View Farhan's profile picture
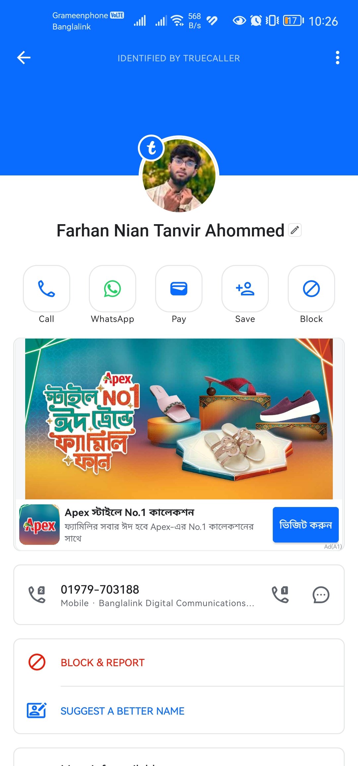 click(179, 176)
